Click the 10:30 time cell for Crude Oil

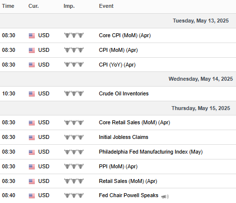click(x=8, y=93)
